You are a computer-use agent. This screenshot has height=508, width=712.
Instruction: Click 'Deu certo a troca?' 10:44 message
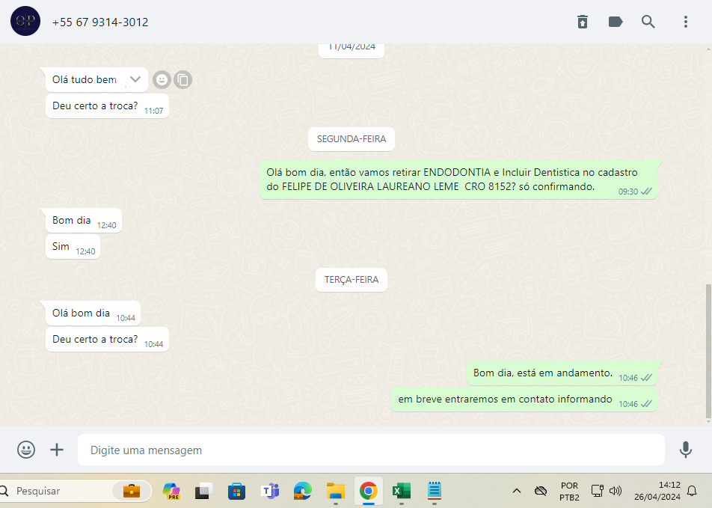(107, 340)
